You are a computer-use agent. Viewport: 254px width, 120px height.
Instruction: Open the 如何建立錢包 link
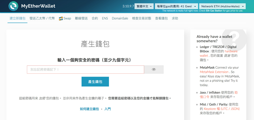point(89,109)
